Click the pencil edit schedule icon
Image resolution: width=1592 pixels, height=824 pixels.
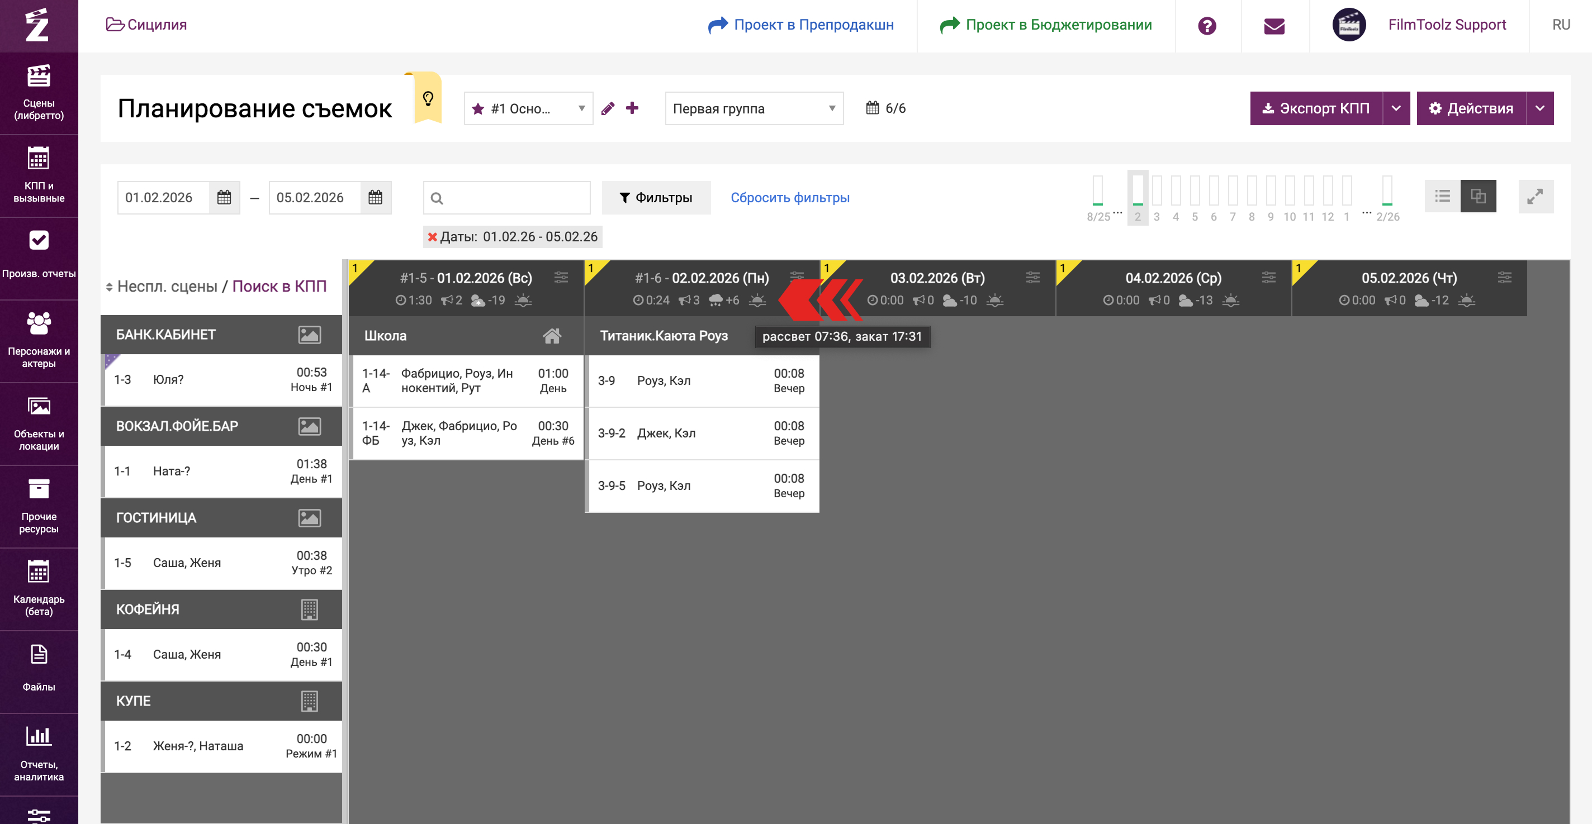coord(608,109)
